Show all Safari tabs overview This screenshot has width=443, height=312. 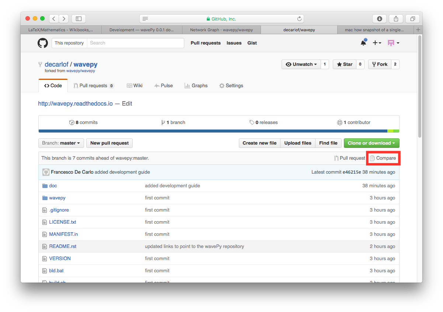413,19
